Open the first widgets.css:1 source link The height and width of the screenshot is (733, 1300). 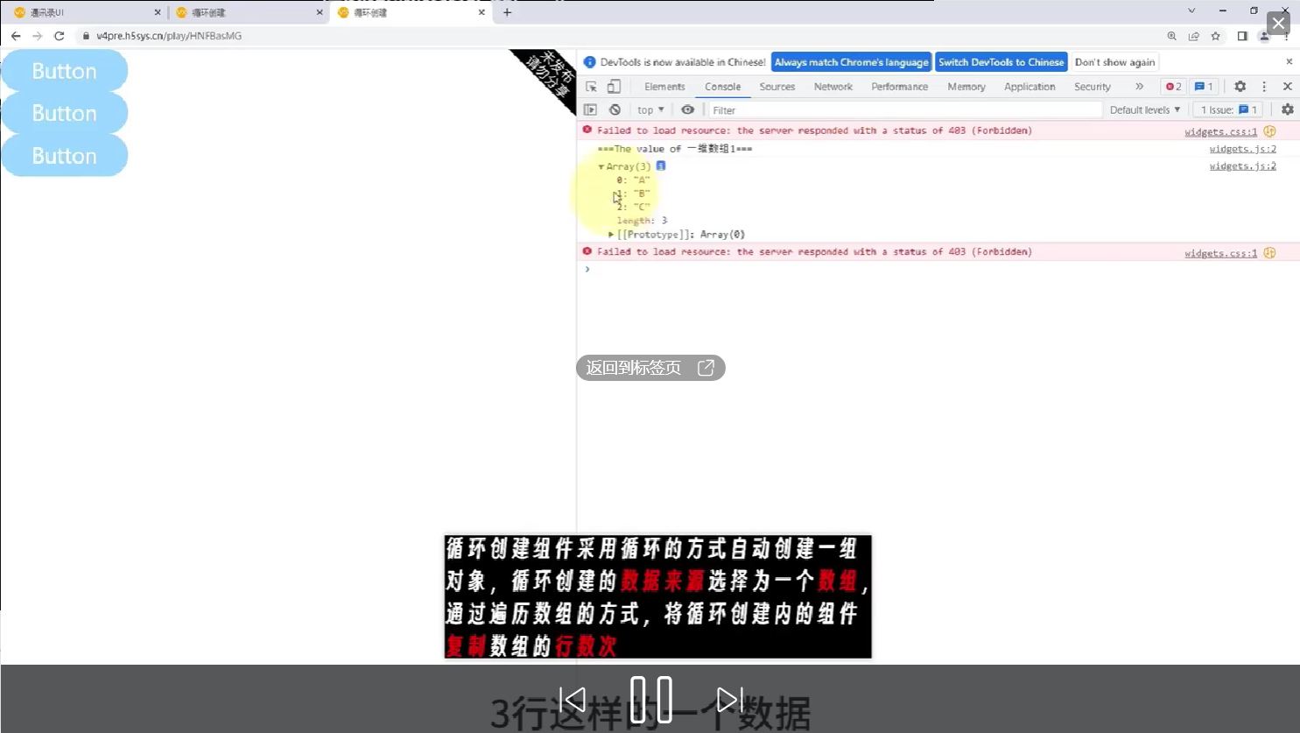1220,131
